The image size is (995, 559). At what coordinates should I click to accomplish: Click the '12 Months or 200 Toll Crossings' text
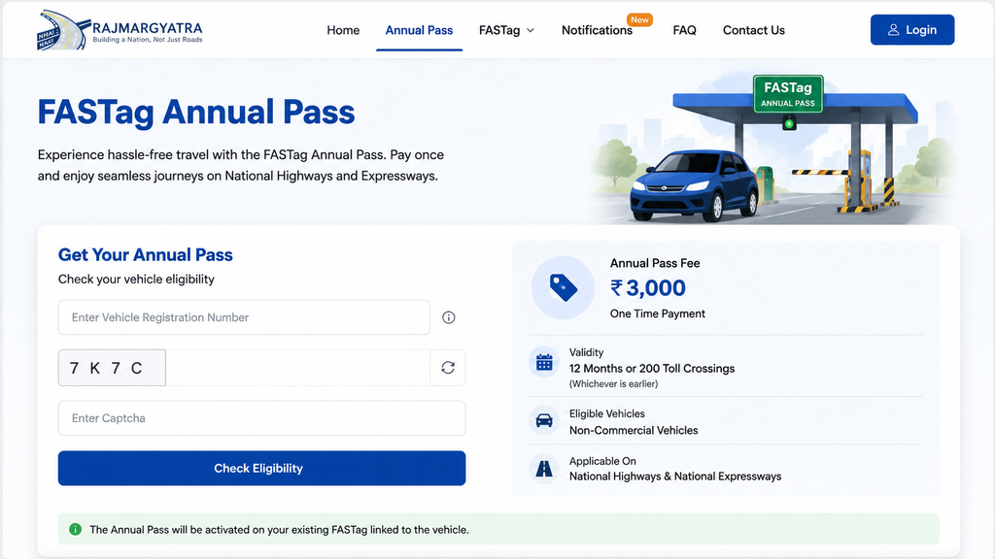point(652,368)
